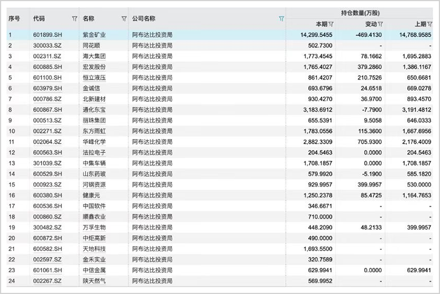The width and height of the screenshot is (440, 294).
Task: Open the filter icon in 代码 column header
Action: pos(75,19)
